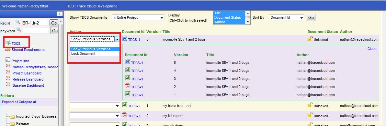Image resolution: width=386 pixels, height=126 pixels.
Task: Click the unlocked padlock icon for TDCS-3
Action: click(x=310, y=115)
